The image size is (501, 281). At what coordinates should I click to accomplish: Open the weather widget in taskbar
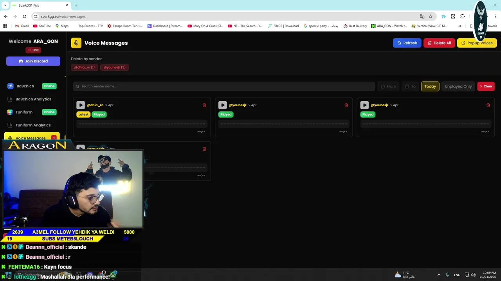tap(404, 275)
